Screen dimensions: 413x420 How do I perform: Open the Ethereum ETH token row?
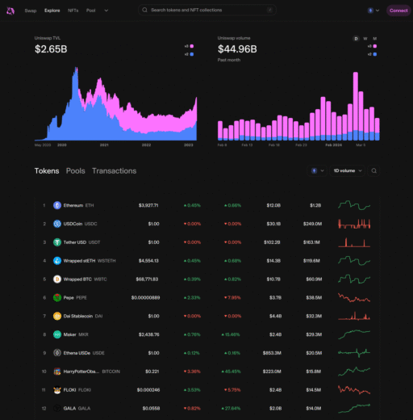click(206, 205)
